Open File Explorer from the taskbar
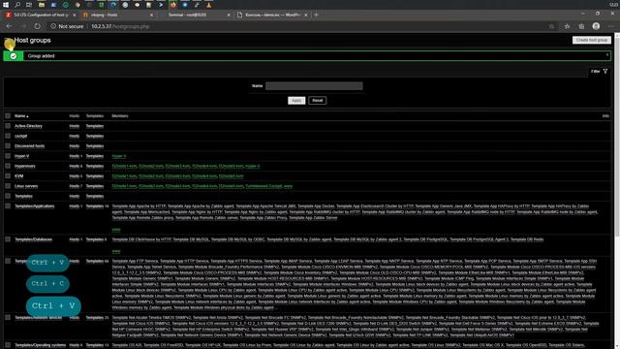Image resolution: width=620 pixels, height=349 pixels. pyautogui.click(x=42, y=5)
